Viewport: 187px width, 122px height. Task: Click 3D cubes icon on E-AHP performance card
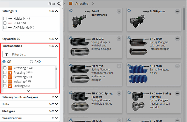71,10
